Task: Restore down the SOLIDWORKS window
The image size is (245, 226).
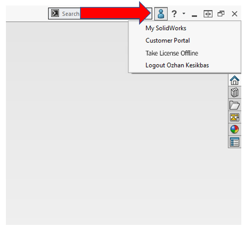Action: coord(221,14)
